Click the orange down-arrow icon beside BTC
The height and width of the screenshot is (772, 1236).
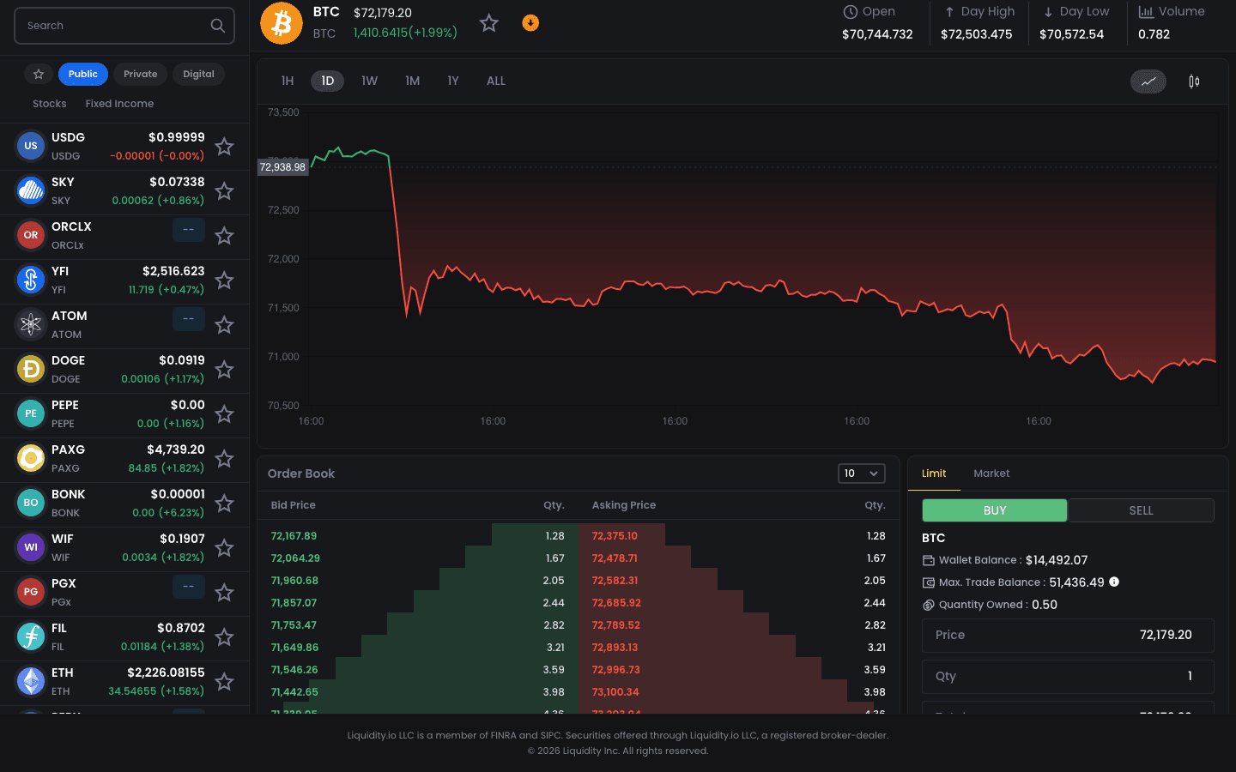(530, 23)
